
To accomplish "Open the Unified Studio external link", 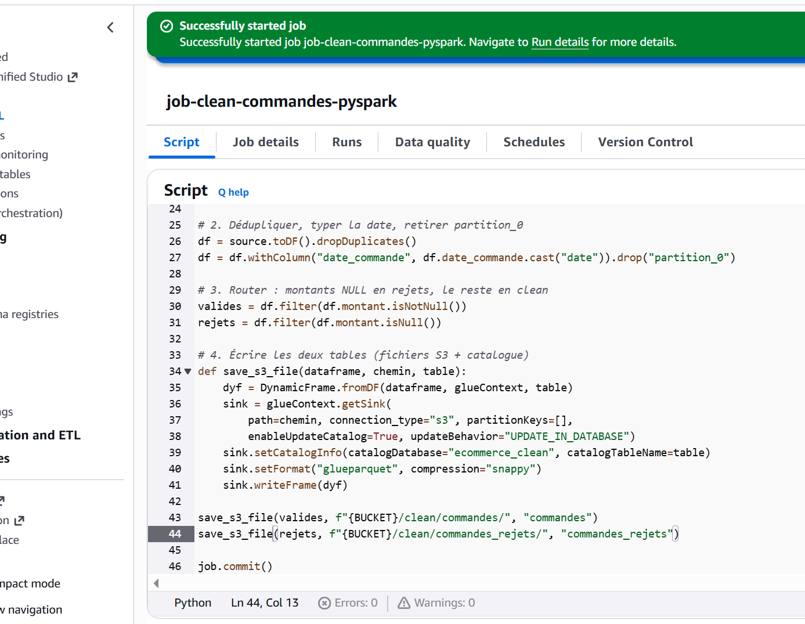I will (x=38, y=77).
